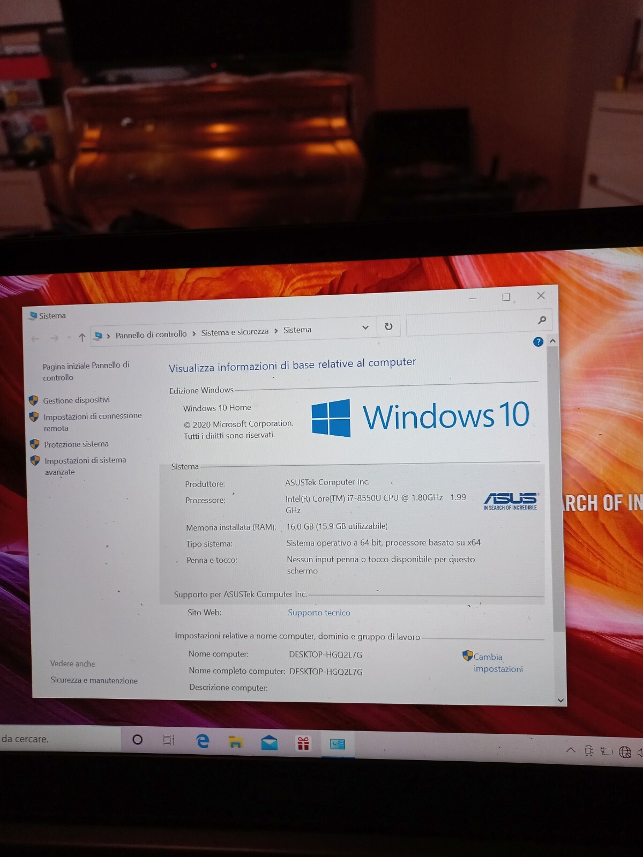Go up one folder level arrow
The height and width of the screenshot is (857, 643).
point(82,337)
